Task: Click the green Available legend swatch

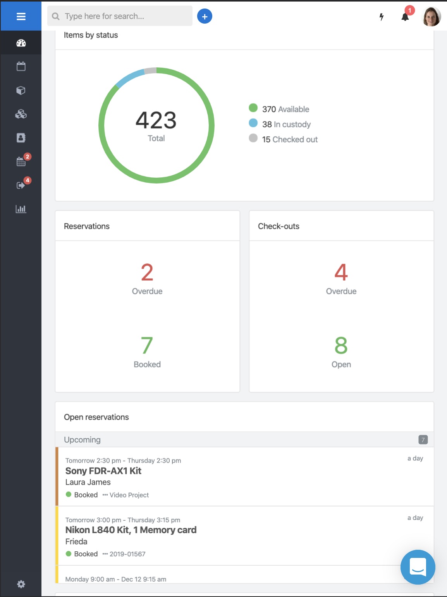Action: 253,108
